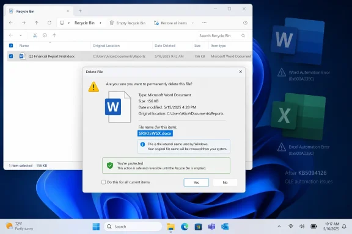Confirm deletion with the Yes button
Screen dimensions: 352x234
tap(196, 182)
